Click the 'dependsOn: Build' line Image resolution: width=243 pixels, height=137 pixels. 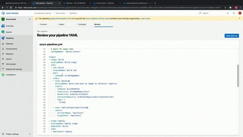point(59,126)
